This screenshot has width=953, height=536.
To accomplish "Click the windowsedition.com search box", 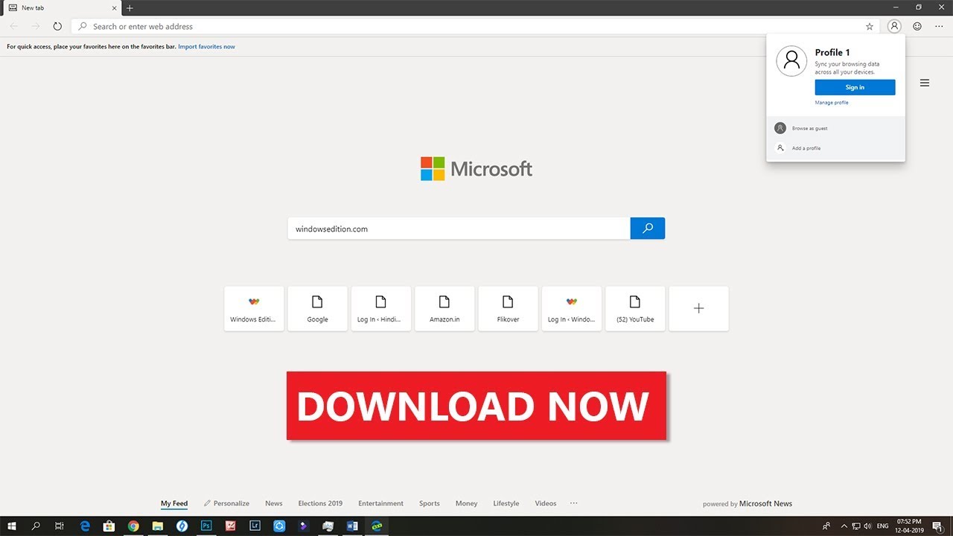I will coord(459,229).
